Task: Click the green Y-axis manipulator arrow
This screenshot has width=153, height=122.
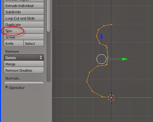Action: pos(125,59)
